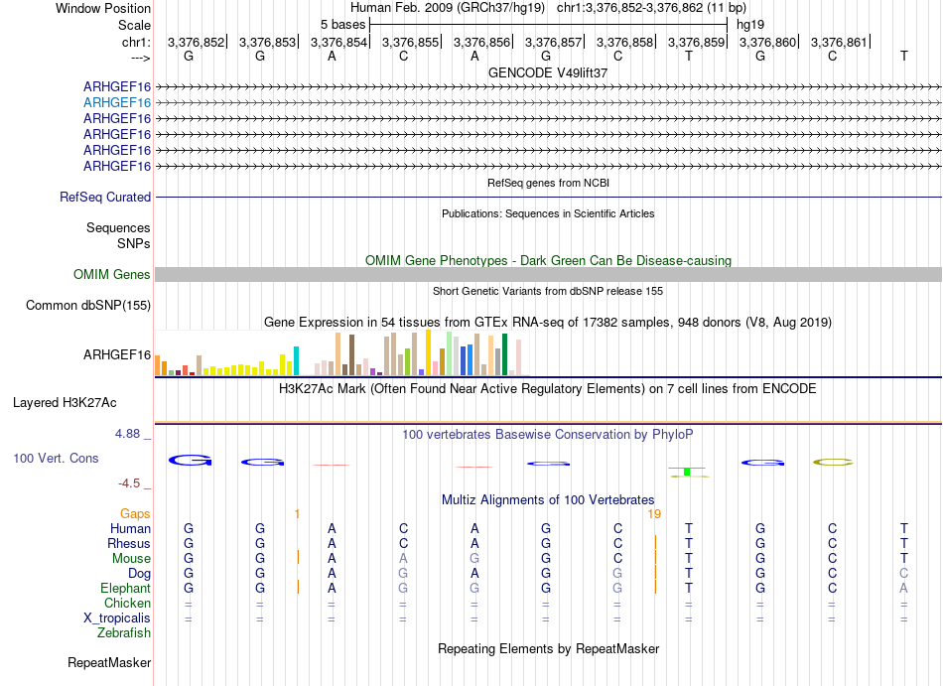Click the green T in the PhyloP conservation track
943x686 pixels.
point(687,471)
